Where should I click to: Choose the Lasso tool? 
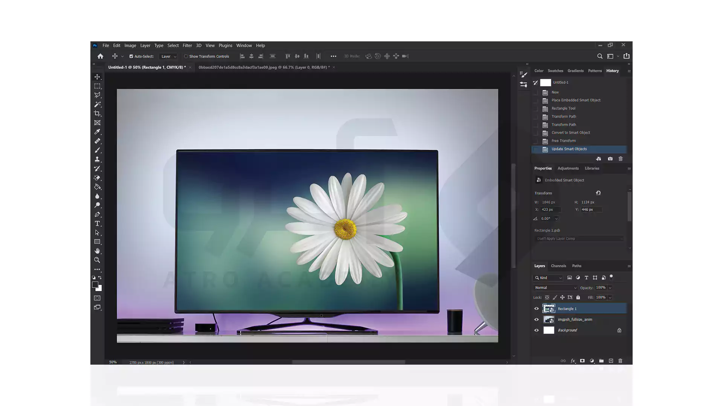point(97,95)
